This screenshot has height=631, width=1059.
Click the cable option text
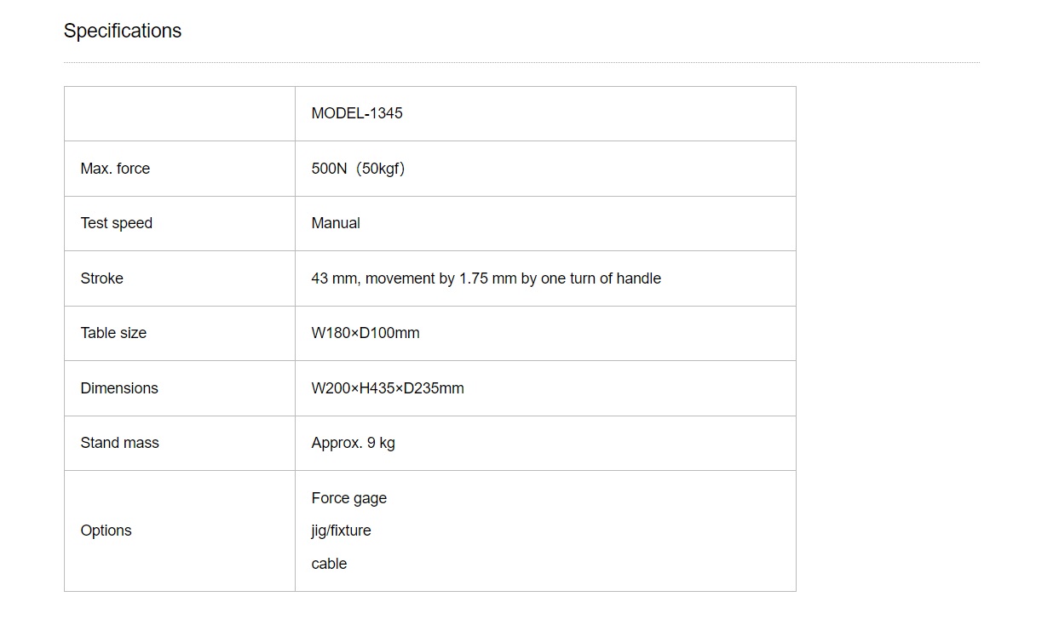[x=330, y=564]
